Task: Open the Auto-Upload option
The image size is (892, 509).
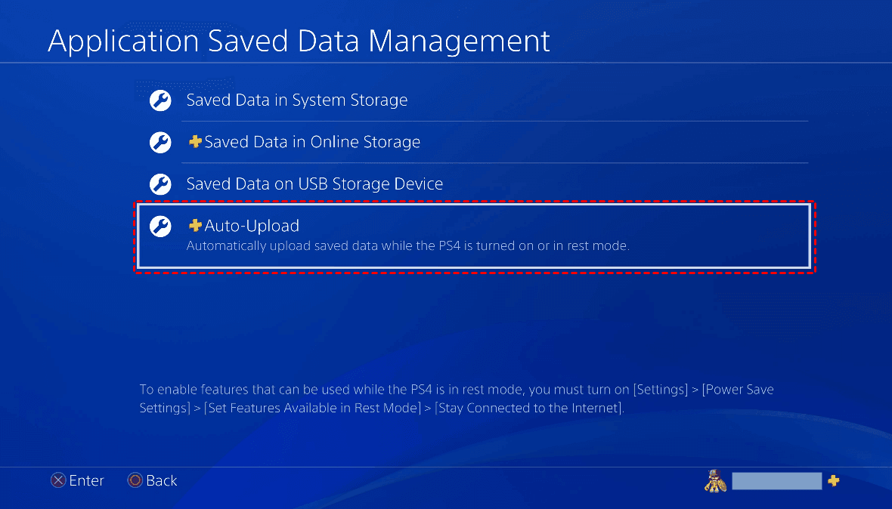Action: tap(252, 226)
